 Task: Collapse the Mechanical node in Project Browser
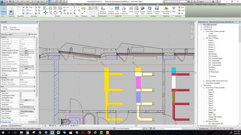[x=201, y=85]
